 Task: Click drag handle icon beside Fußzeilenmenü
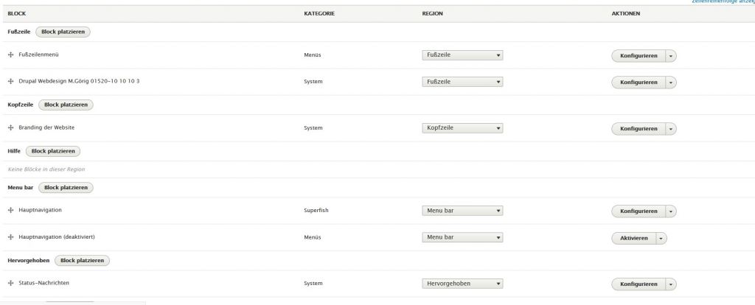[x=10, y=55]
